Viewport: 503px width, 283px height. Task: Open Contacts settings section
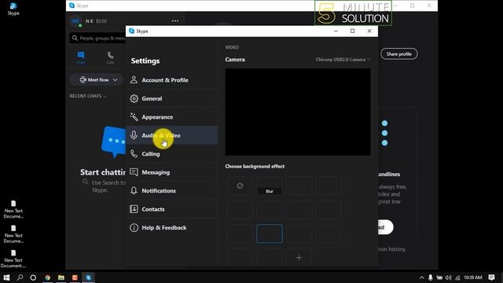coord(171,209)
